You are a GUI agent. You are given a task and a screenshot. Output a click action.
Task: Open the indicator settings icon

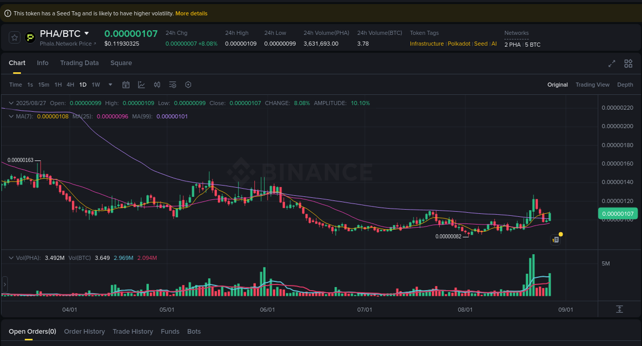point(173,85)
